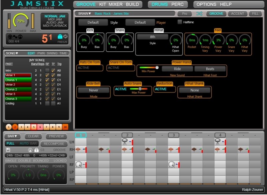This screenshot has height=195, width=267.
Task: Open the OPTIONS menu
Action: point(206,4)
